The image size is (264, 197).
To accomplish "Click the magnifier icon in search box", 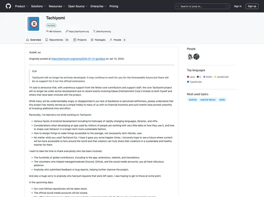I will click(178, 6).
